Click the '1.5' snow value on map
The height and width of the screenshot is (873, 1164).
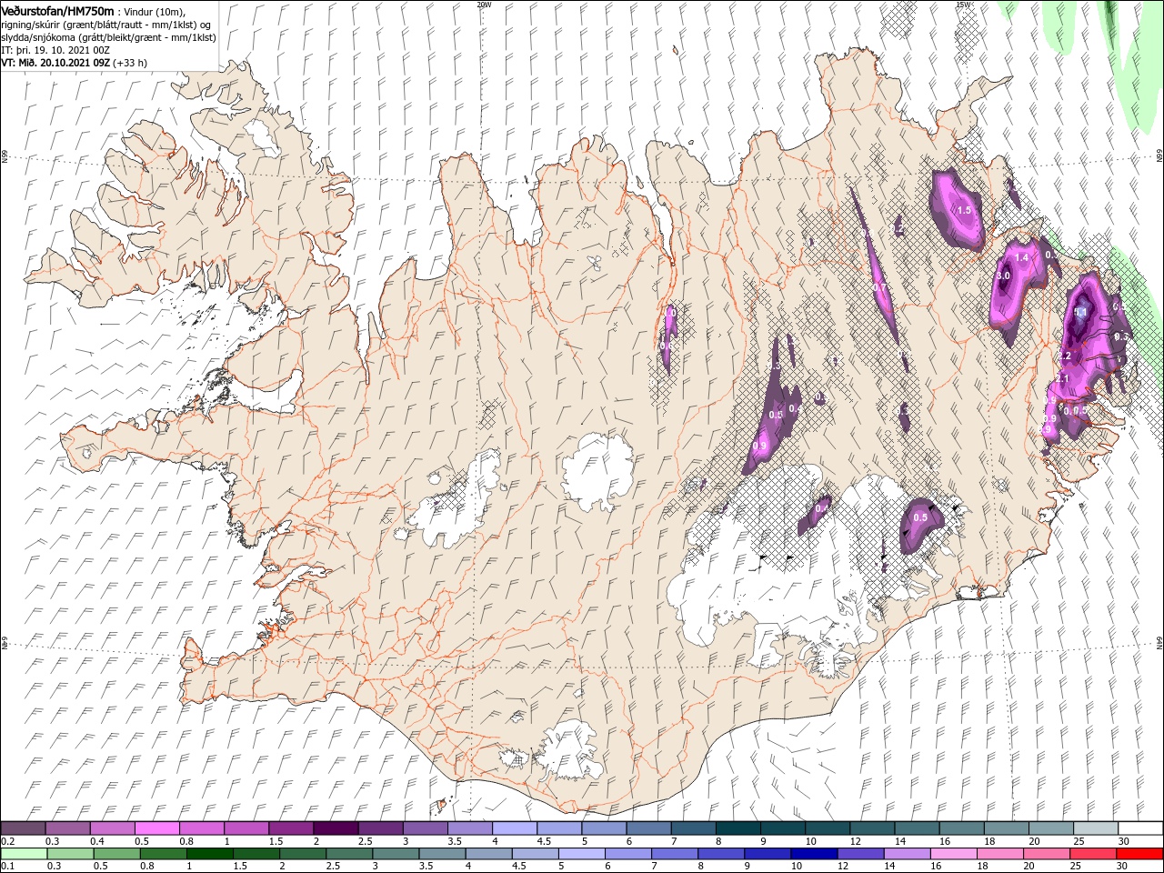point(964,210)
